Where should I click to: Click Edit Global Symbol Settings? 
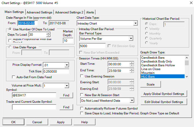coord(164,102)
